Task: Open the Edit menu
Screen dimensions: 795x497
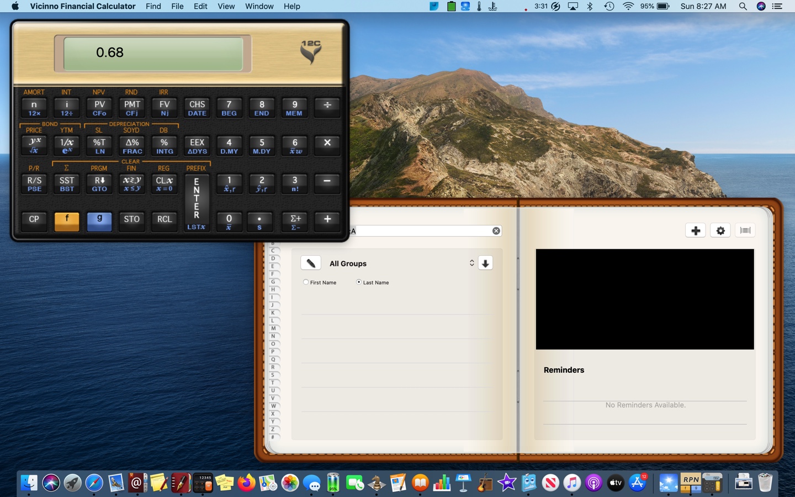Action: [200, 6]
